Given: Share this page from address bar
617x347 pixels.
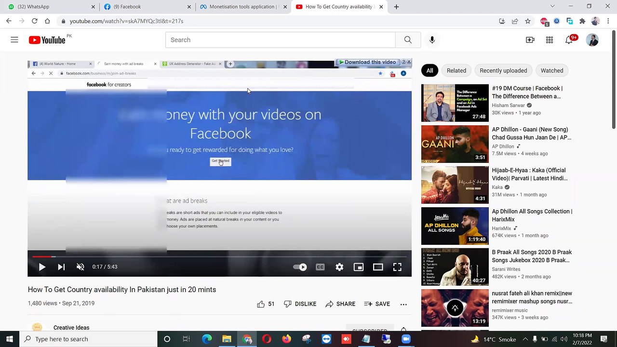Looking at the screenshot, I should [515, 21].
